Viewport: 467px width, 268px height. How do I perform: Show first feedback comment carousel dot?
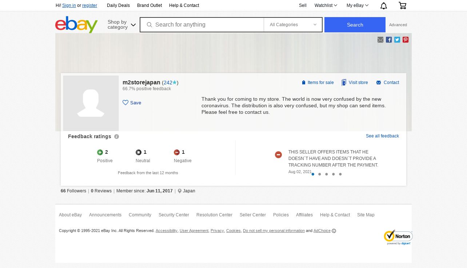(x=313, y=174)
